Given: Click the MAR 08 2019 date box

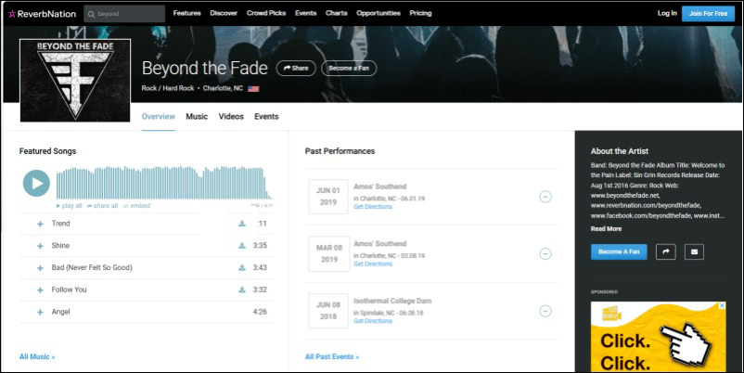Looking at the screenshot, I should pyautogui.click(x=328, y=253).
